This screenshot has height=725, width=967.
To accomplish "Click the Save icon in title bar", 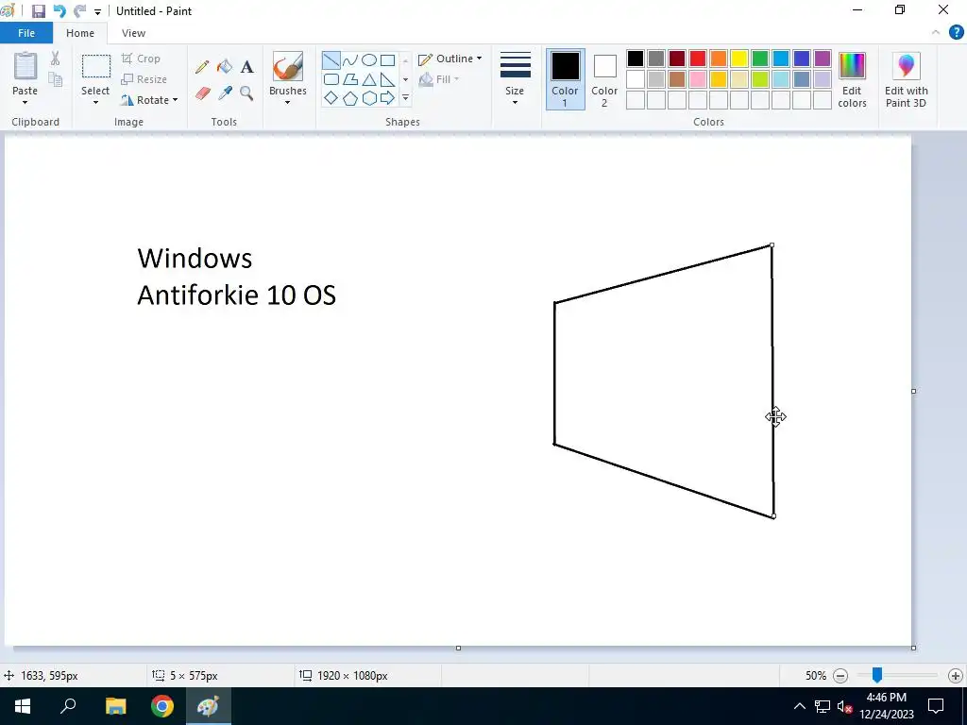I will [x=38, y=11].
